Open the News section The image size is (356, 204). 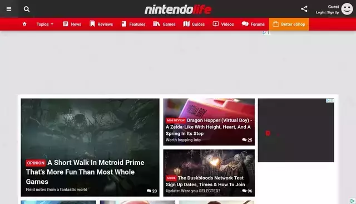pyautogui.click(x=72, y=24)
